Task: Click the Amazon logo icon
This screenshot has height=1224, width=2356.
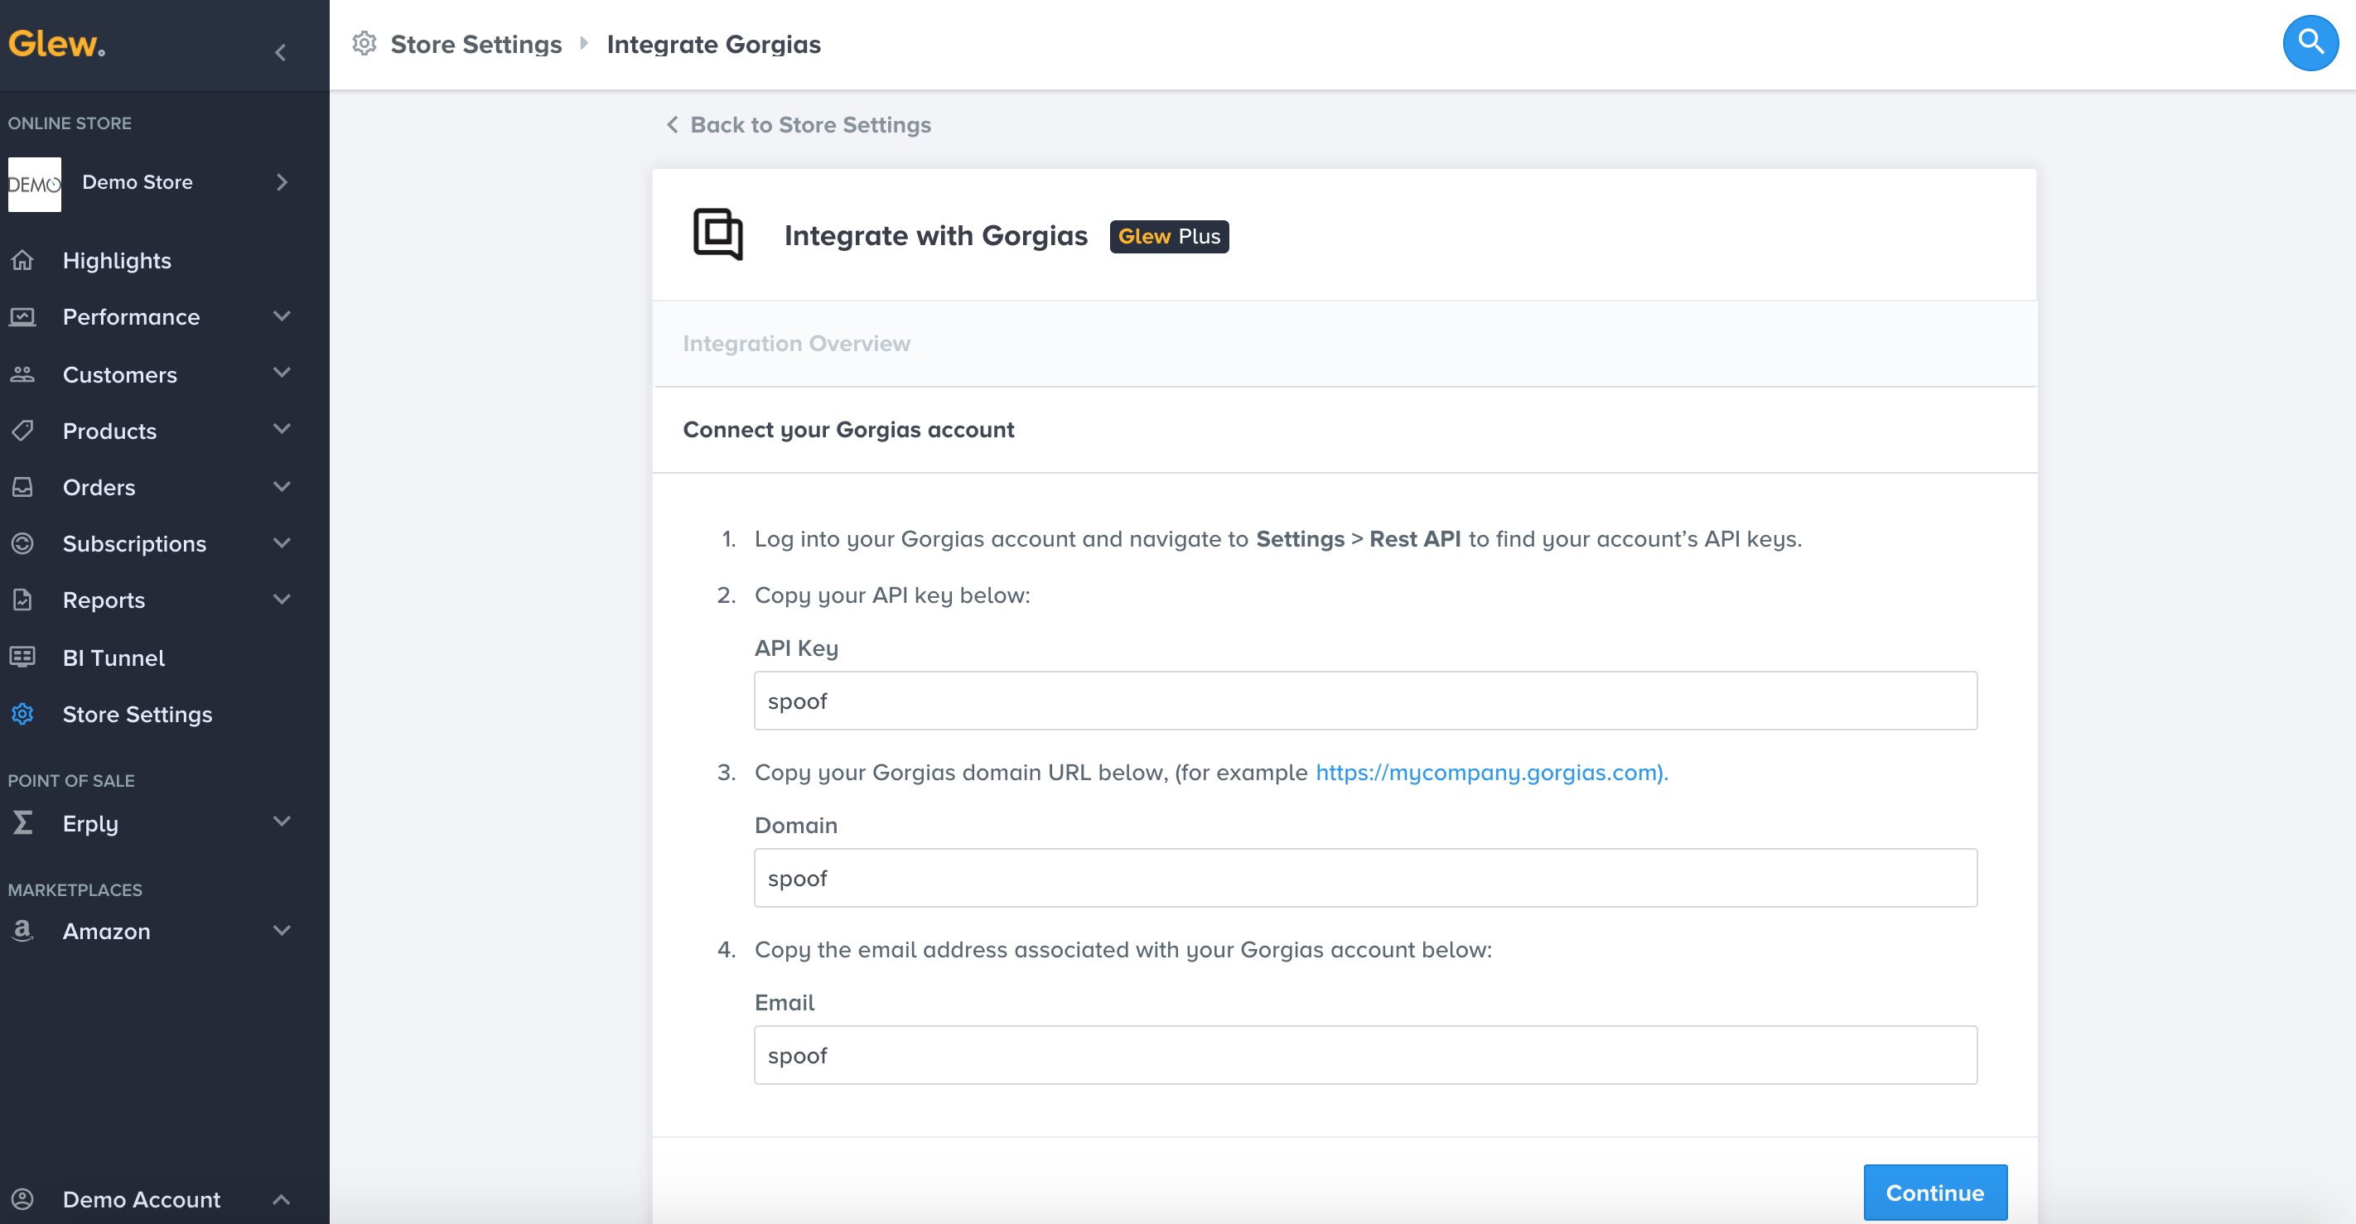Action: tap(23, 930)
